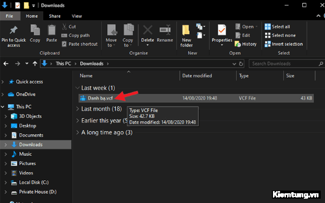Click Select none
Viewport: 325px width, 203px height.
(280, 35)
